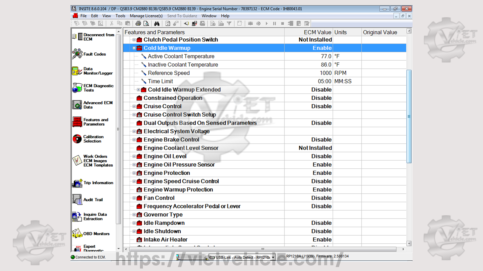Screen dimensions: 483x271
Task: Open the USB-Link connection dropdown
Action: (x=273, y=257)
